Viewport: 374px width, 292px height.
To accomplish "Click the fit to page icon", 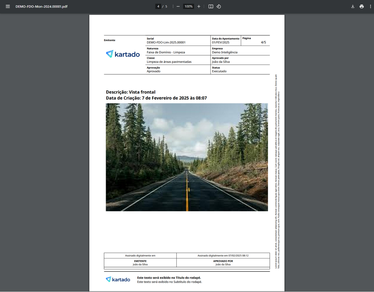I will tap(211, 6).
